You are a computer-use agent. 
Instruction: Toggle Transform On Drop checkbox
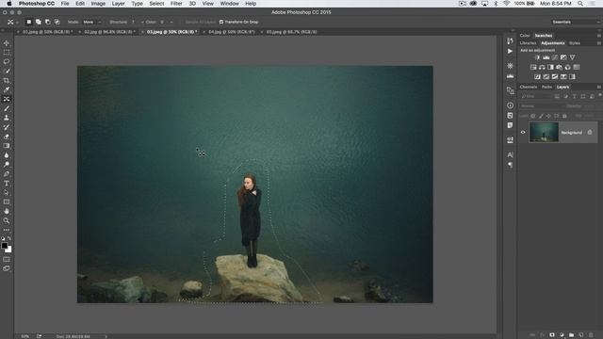tap(221, 22)
